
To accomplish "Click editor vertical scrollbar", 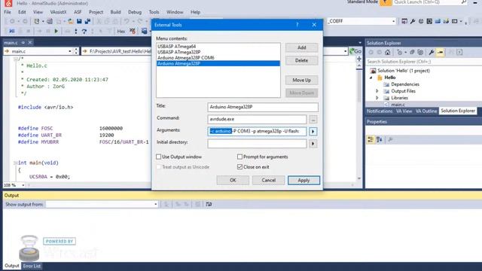I will pyautogui.click(x=358, y=121).
